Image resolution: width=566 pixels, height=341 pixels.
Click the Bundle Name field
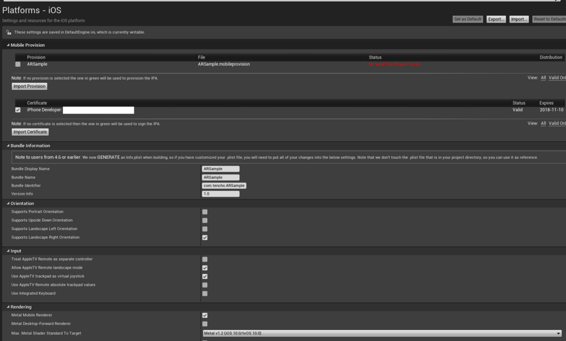(221, 177)
